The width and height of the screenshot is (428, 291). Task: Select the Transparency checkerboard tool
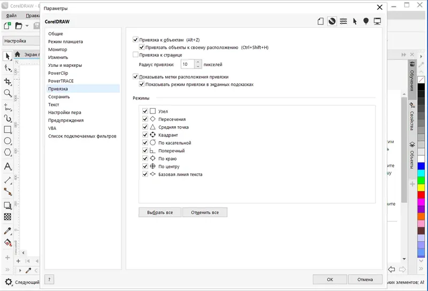[7, 217]
